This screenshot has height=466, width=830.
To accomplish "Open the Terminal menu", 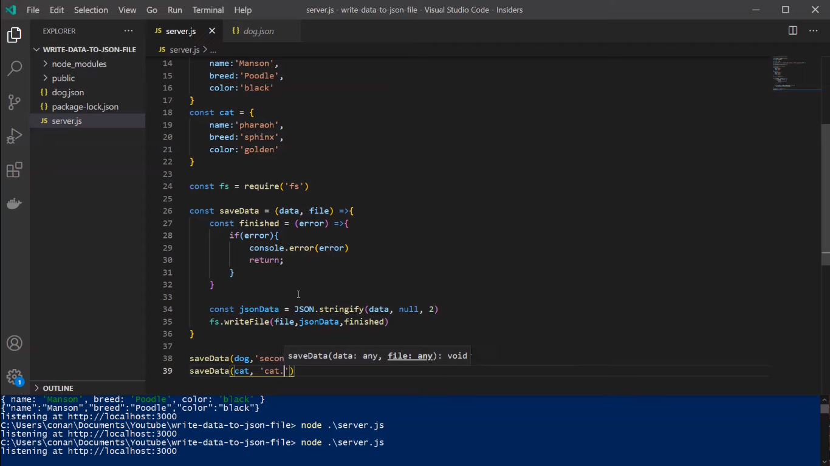I will 208,10.
